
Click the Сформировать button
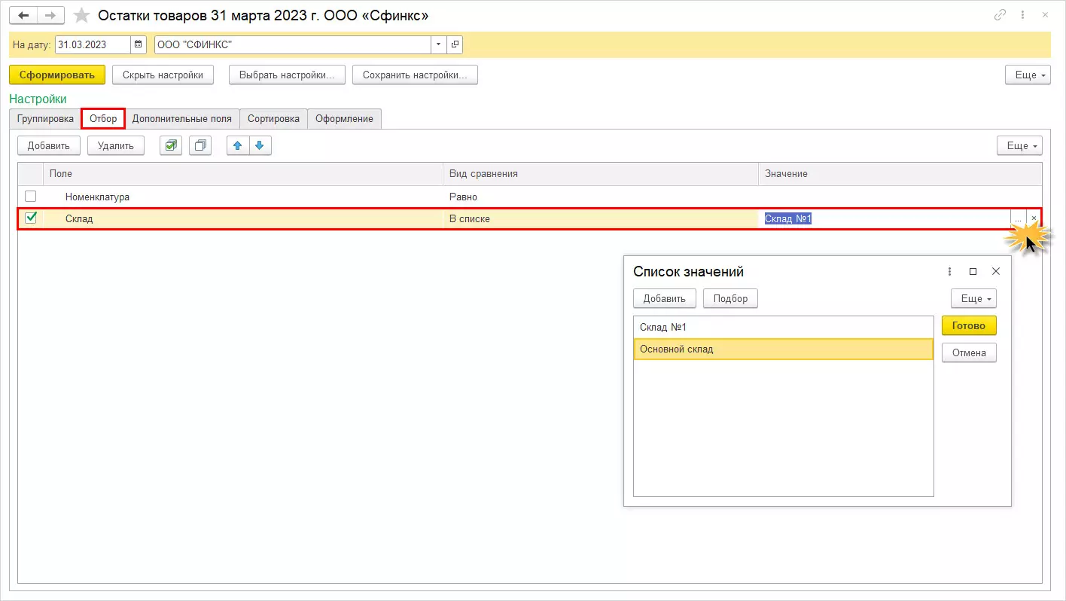point(57,75)
